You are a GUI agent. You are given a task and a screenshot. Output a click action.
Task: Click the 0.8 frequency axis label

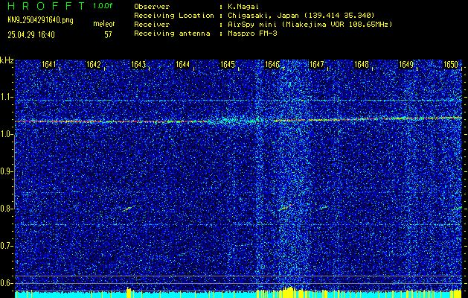[x=5, y=209]
